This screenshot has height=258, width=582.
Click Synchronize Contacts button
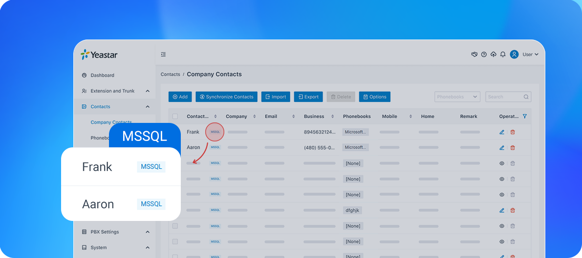pyautogui.click(x=226, y=97)
